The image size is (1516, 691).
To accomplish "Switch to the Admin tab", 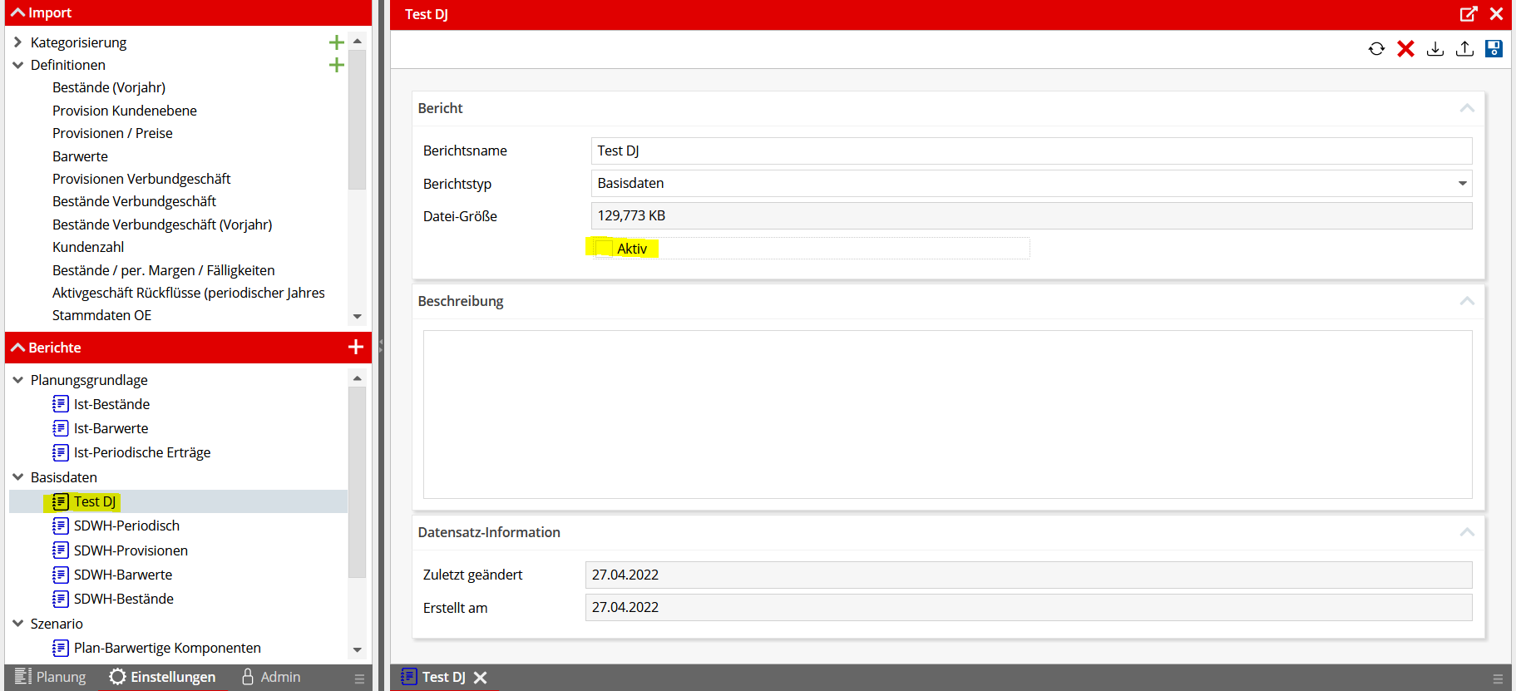I will coord(271,677).
